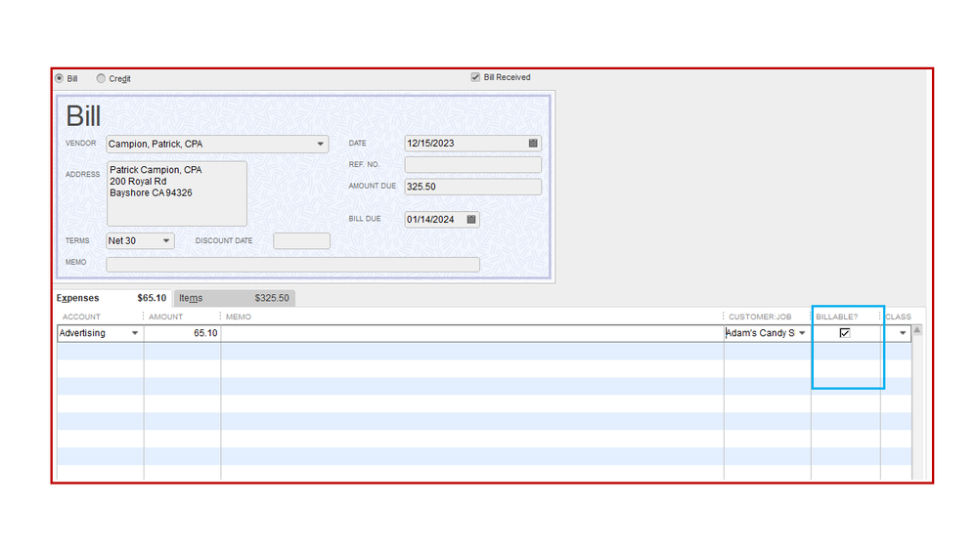This screenshot has height=549, width=977.
Task: Open the Date calendar picker icon
Action: [533, 144]
